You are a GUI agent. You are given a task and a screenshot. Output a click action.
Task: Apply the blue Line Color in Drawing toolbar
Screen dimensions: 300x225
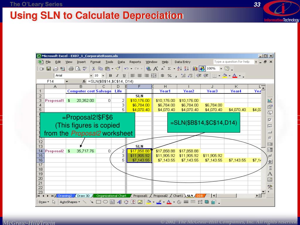coord(159,202)
